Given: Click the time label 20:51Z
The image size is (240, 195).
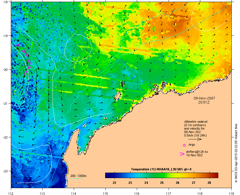Looking at the screenshot, I should coord(204,102).
